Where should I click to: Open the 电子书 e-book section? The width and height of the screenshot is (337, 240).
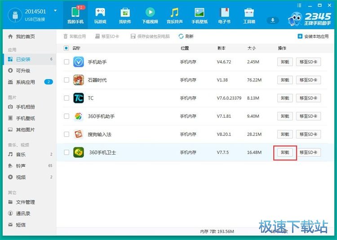pyautogui.click(x=224, y=15)
